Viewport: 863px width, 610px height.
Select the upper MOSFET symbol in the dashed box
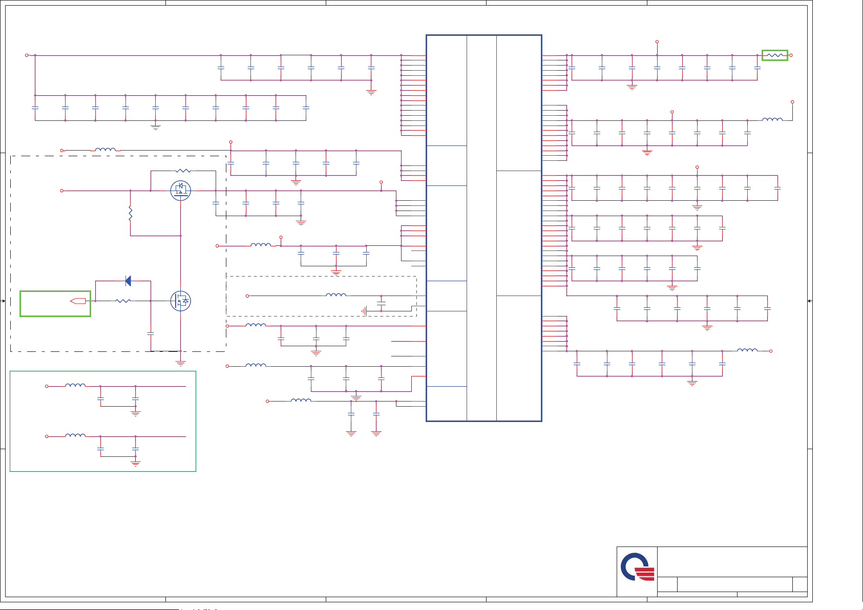pyautogui.click(x=180, y=191)
